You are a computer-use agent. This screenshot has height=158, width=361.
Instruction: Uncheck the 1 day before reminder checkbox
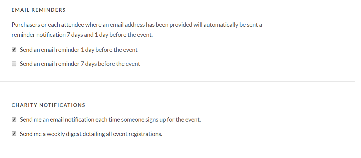point(14,50)
